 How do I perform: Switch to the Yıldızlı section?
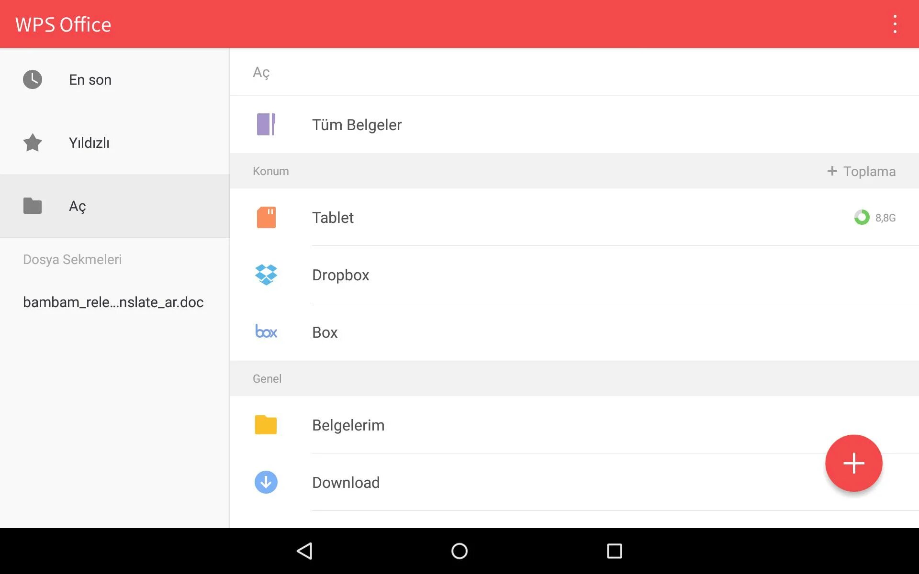[89, 143]
